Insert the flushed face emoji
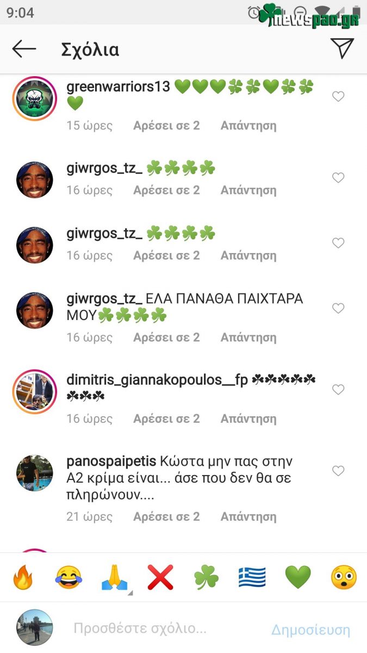The image size is (367, 653). pos(344,577)
